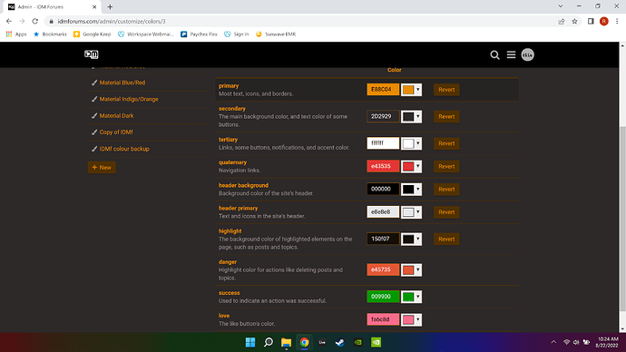Create a New color scheme
This screenshot has height=352, width=626.
[102, 167]
